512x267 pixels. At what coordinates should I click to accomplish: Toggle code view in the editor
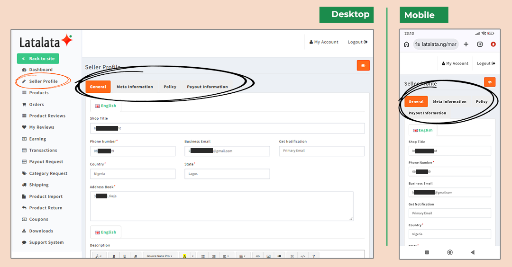pyautogui.click(x=302, y=256)
